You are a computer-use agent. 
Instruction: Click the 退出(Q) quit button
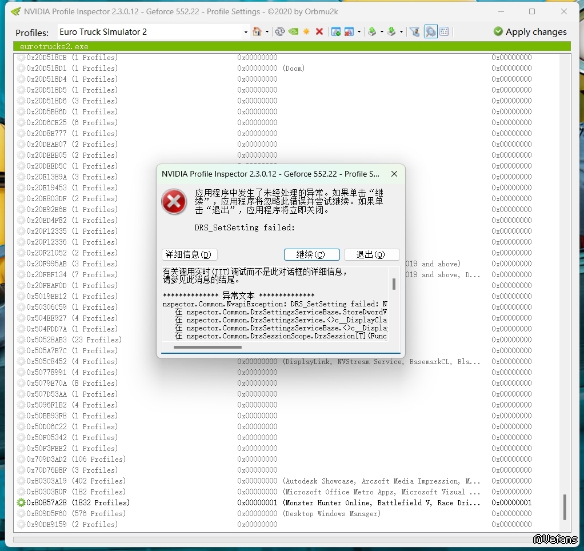(x=371, y=255)
